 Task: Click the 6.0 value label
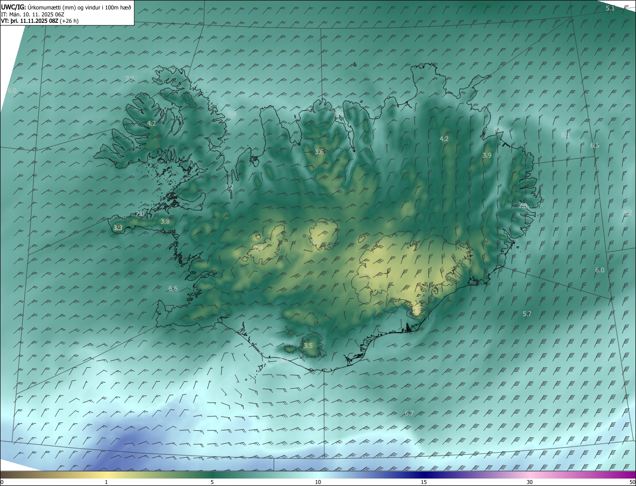coord(600,270)
